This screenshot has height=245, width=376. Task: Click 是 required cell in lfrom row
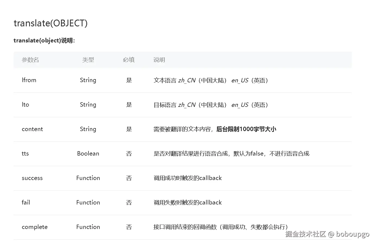point(129,80)
